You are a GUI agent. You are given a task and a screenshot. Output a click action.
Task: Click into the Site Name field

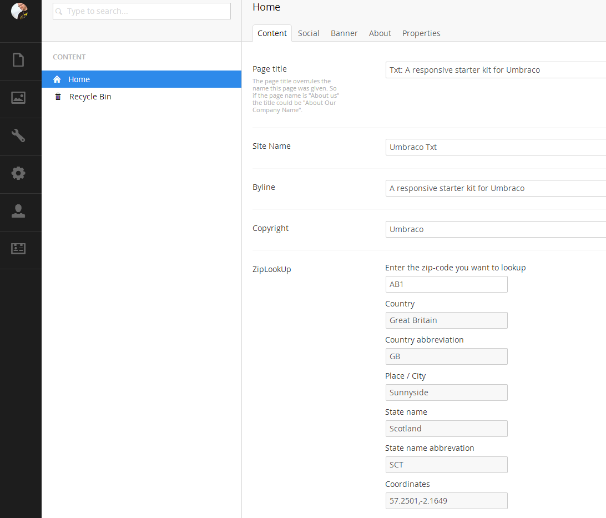point(495,147)
